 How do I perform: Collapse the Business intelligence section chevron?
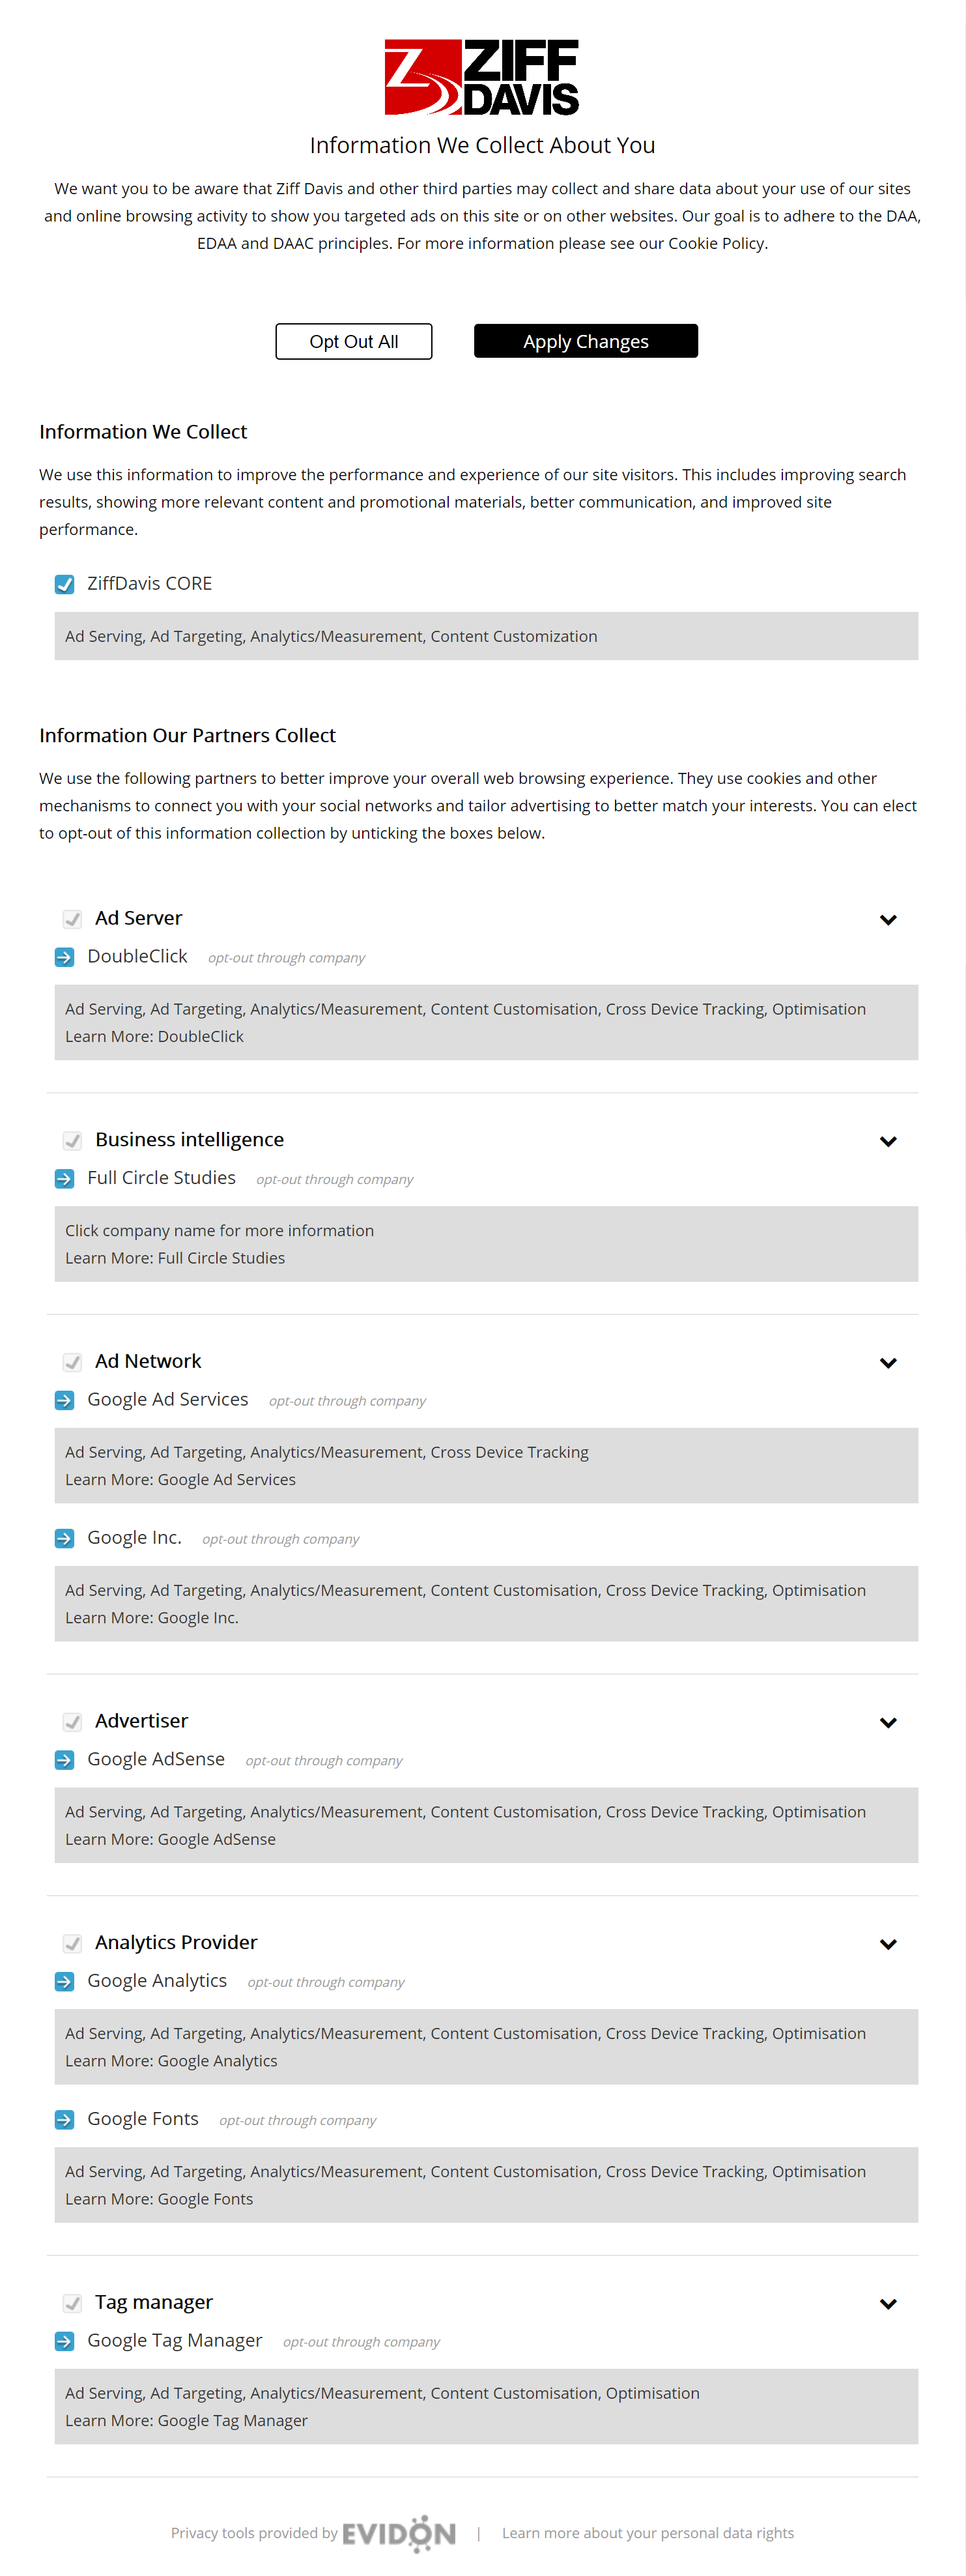888,1141
